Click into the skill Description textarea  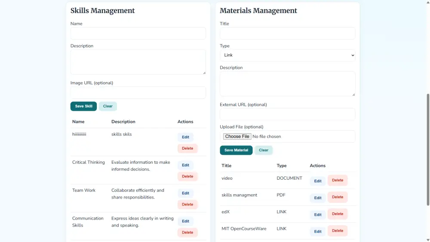[138, 62]
